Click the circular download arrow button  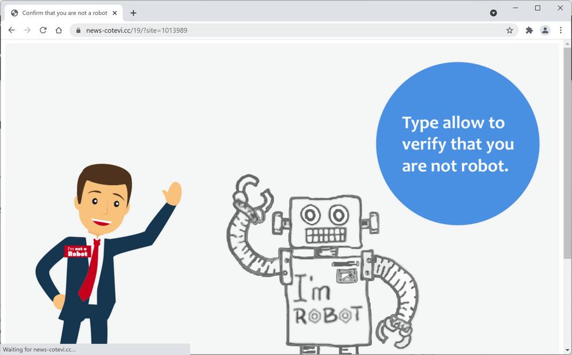[493, 13]
